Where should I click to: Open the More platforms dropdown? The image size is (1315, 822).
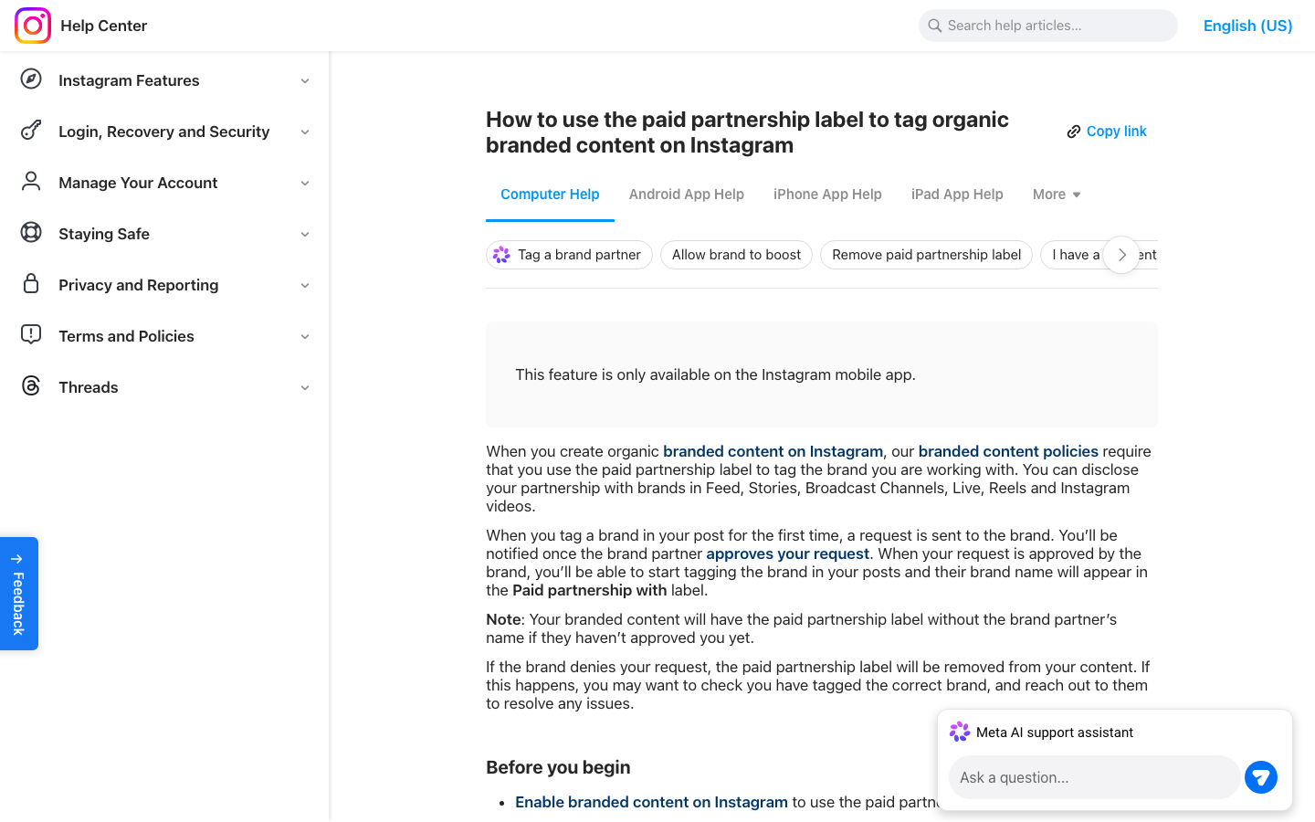1057,195
